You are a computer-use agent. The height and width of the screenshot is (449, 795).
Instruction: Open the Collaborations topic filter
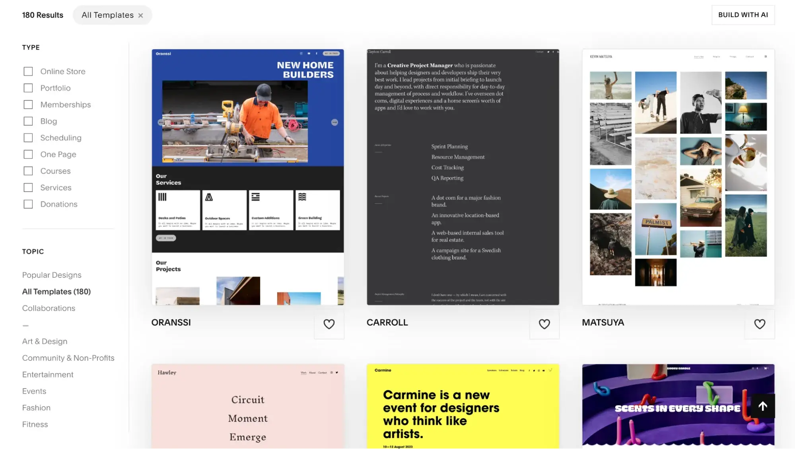pos(49,308)
